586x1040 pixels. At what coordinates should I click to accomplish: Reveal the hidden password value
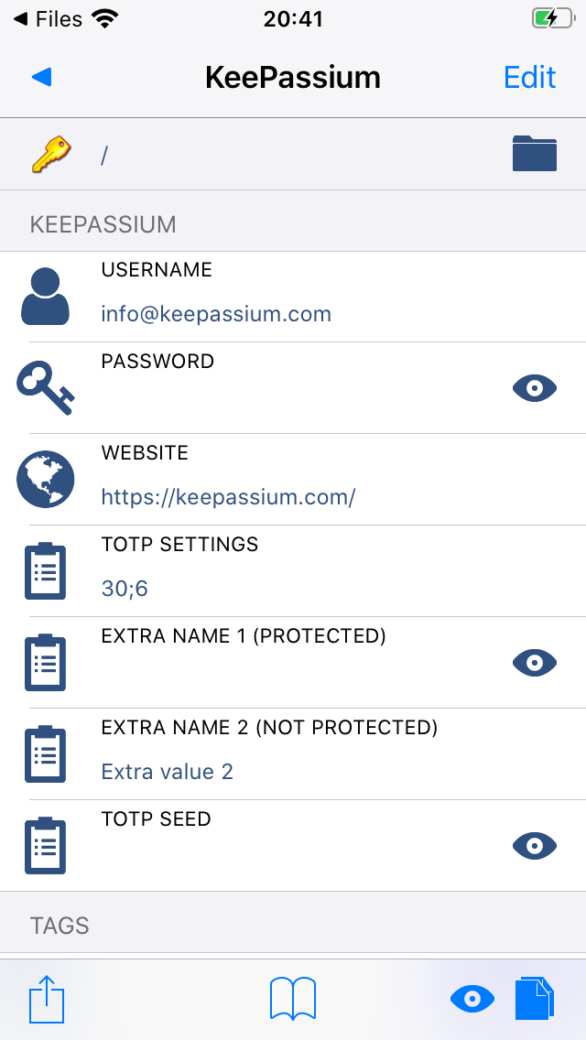tap(534, 389)
